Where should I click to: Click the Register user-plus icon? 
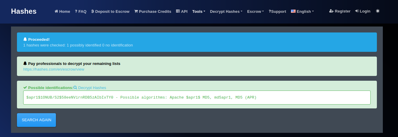(331, 11)
